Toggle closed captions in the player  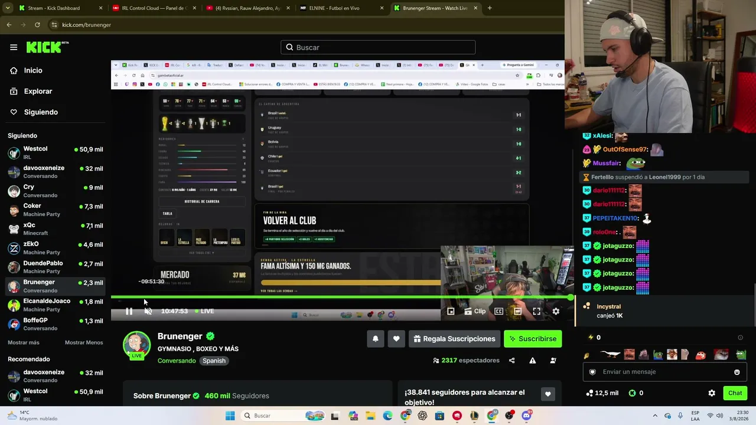498,311
